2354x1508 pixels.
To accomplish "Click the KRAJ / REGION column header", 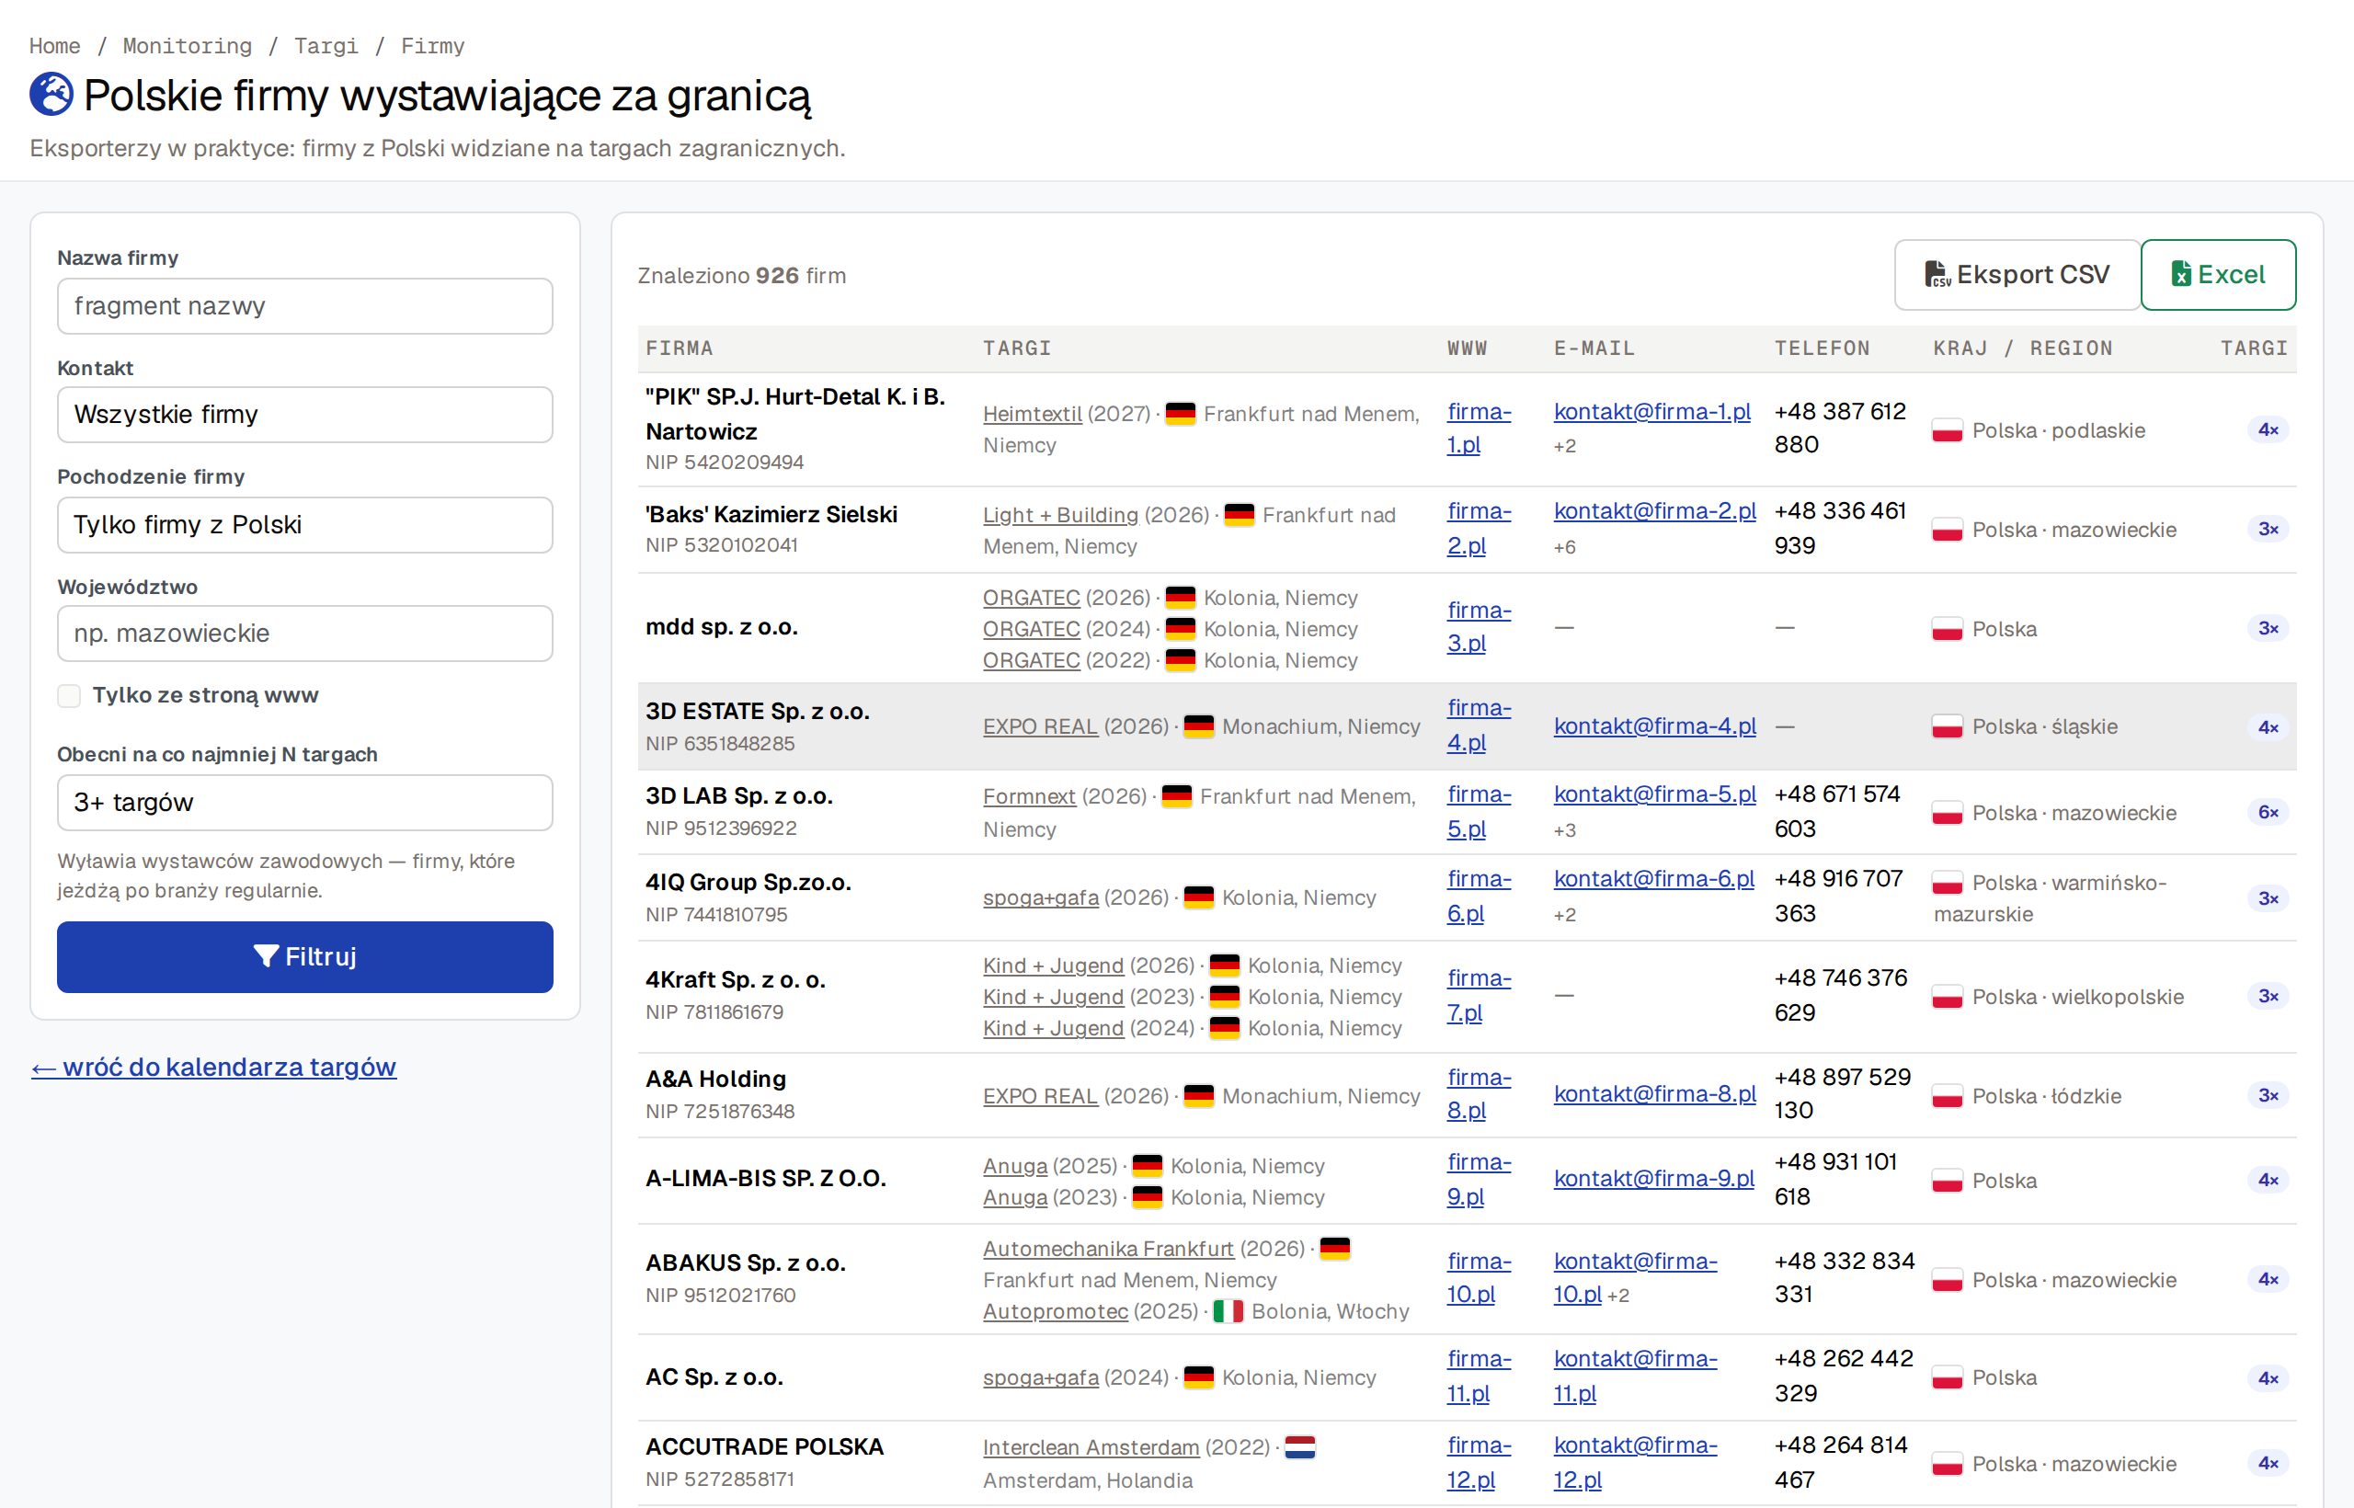I will coord(2023,348).
